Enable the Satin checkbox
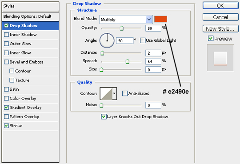Viewport: 240px width, 164px height. 6,89
